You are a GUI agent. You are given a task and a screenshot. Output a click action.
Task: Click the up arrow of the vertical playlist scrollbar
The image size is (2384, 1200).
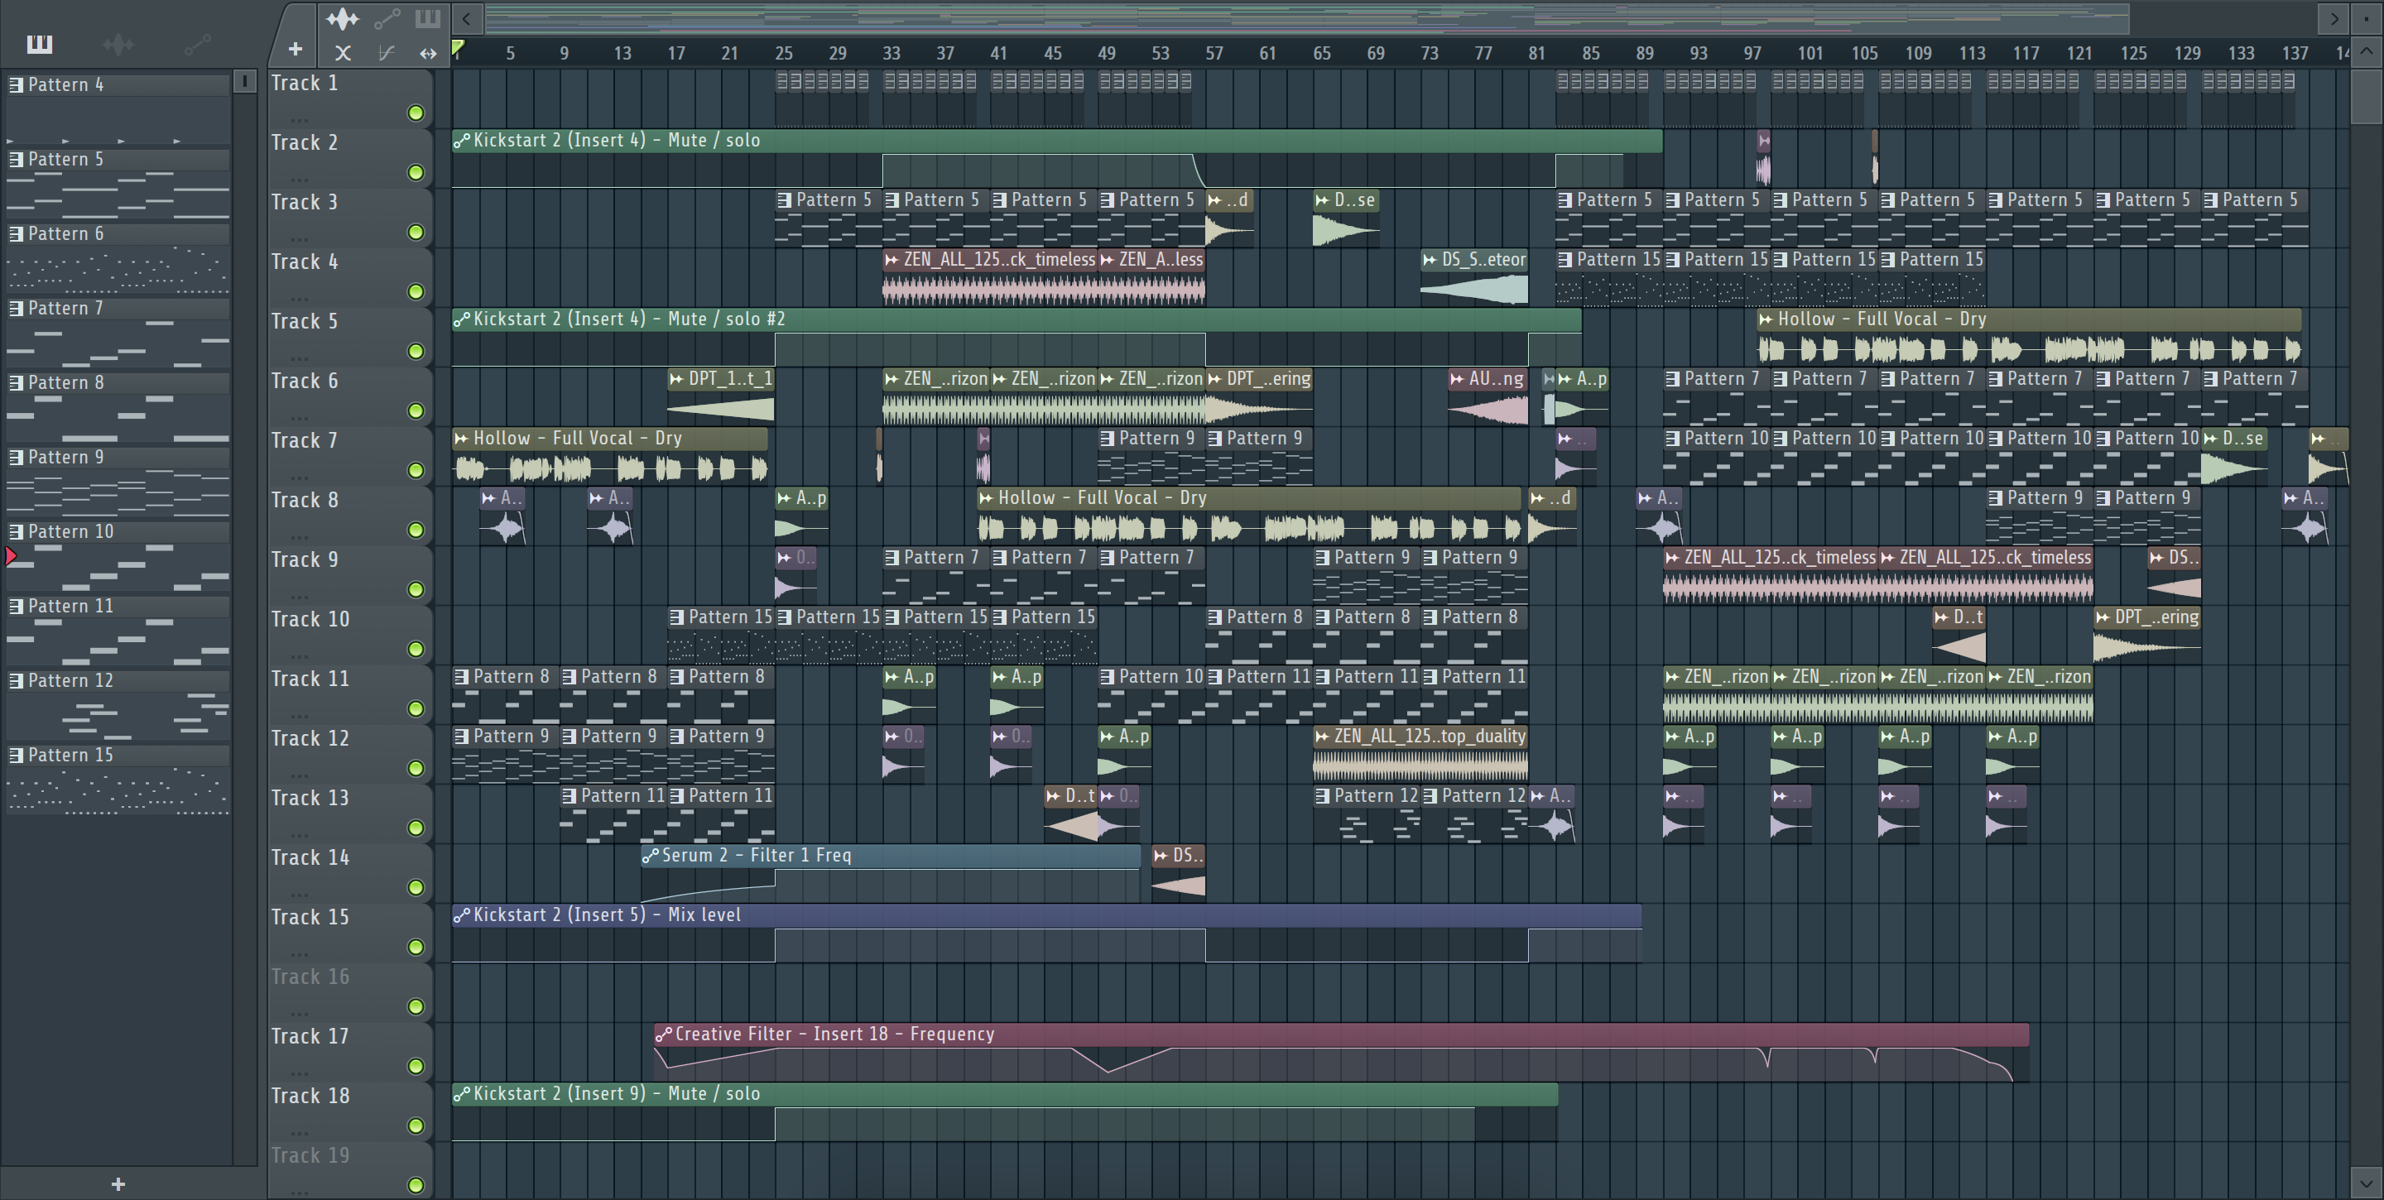pyautogui.click(x=2367, y=53)
